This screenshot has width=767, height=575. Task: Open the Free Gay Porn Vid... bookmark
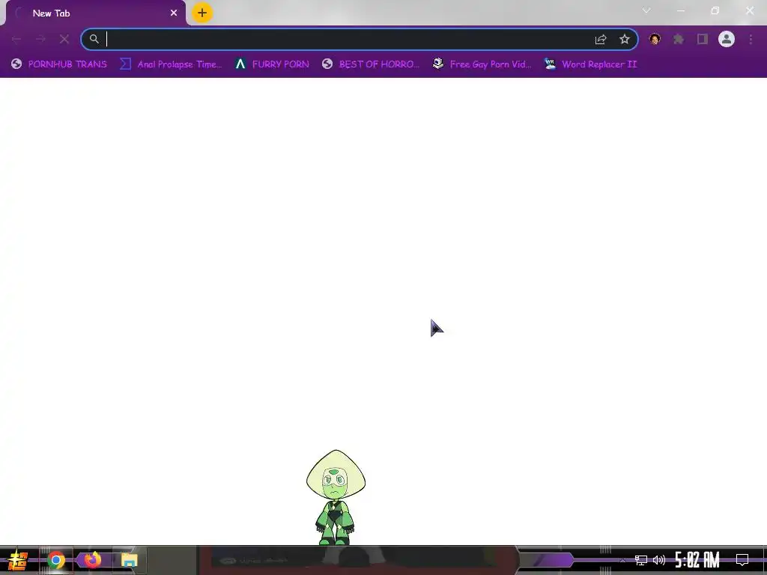(x=482, y=64)
